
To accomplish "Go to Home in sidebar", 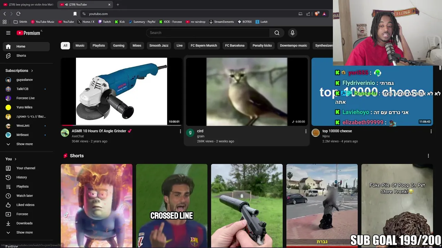I will (x=26, y=46).
